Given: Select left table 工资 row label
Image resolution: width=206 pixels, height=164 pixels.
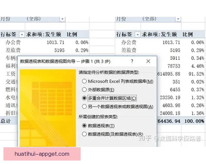Looking at the screenshot, I should (x=11, y=74).
